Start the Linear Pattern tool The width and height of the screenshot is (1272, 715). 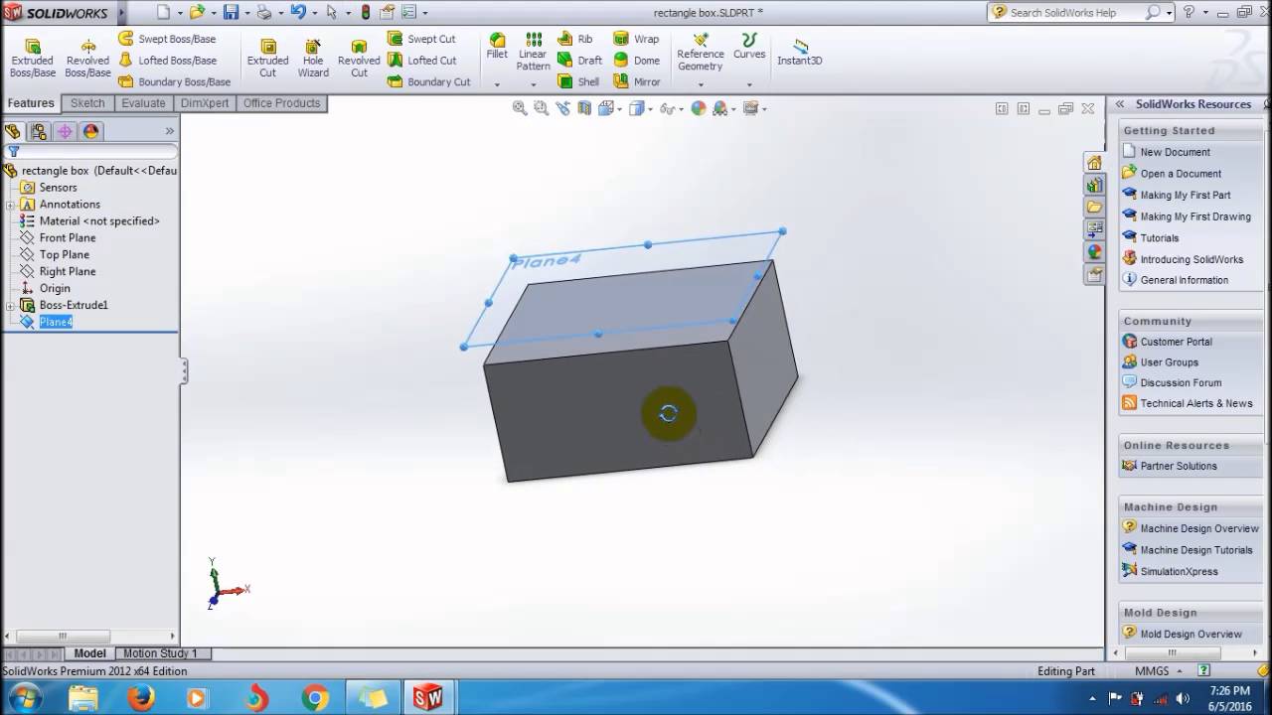tap(533, 53)
